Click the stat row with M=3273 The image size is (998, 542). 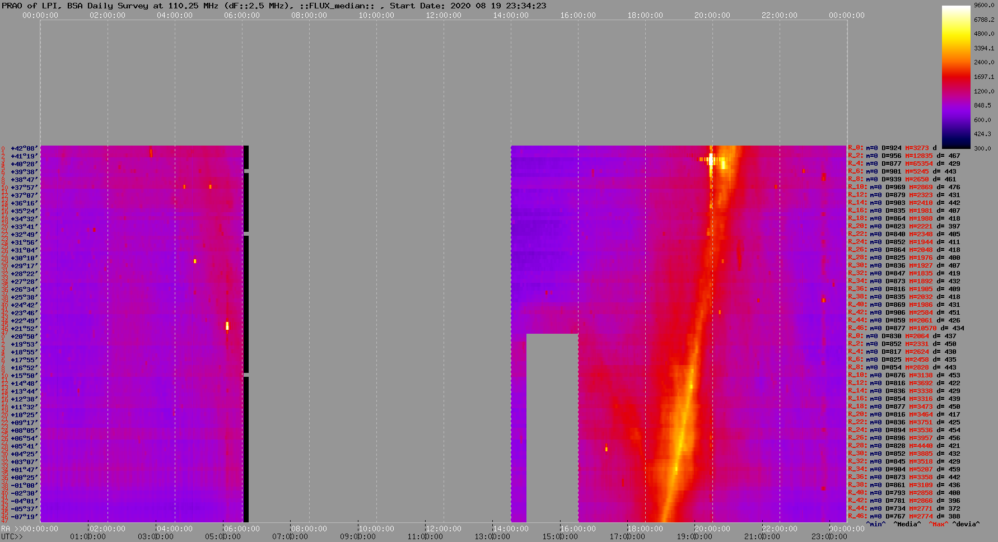click(892, 148)
